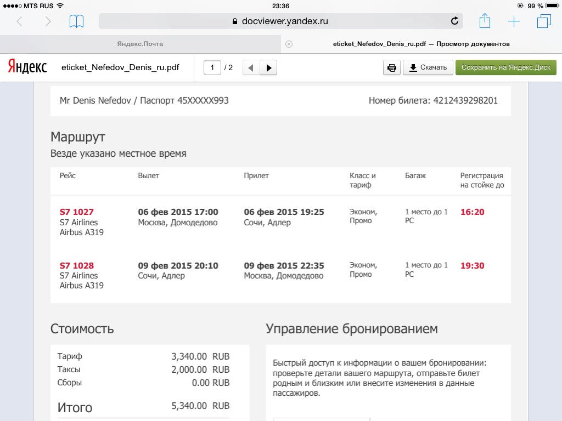Click flight number S7 1027

tap(77, 212)
